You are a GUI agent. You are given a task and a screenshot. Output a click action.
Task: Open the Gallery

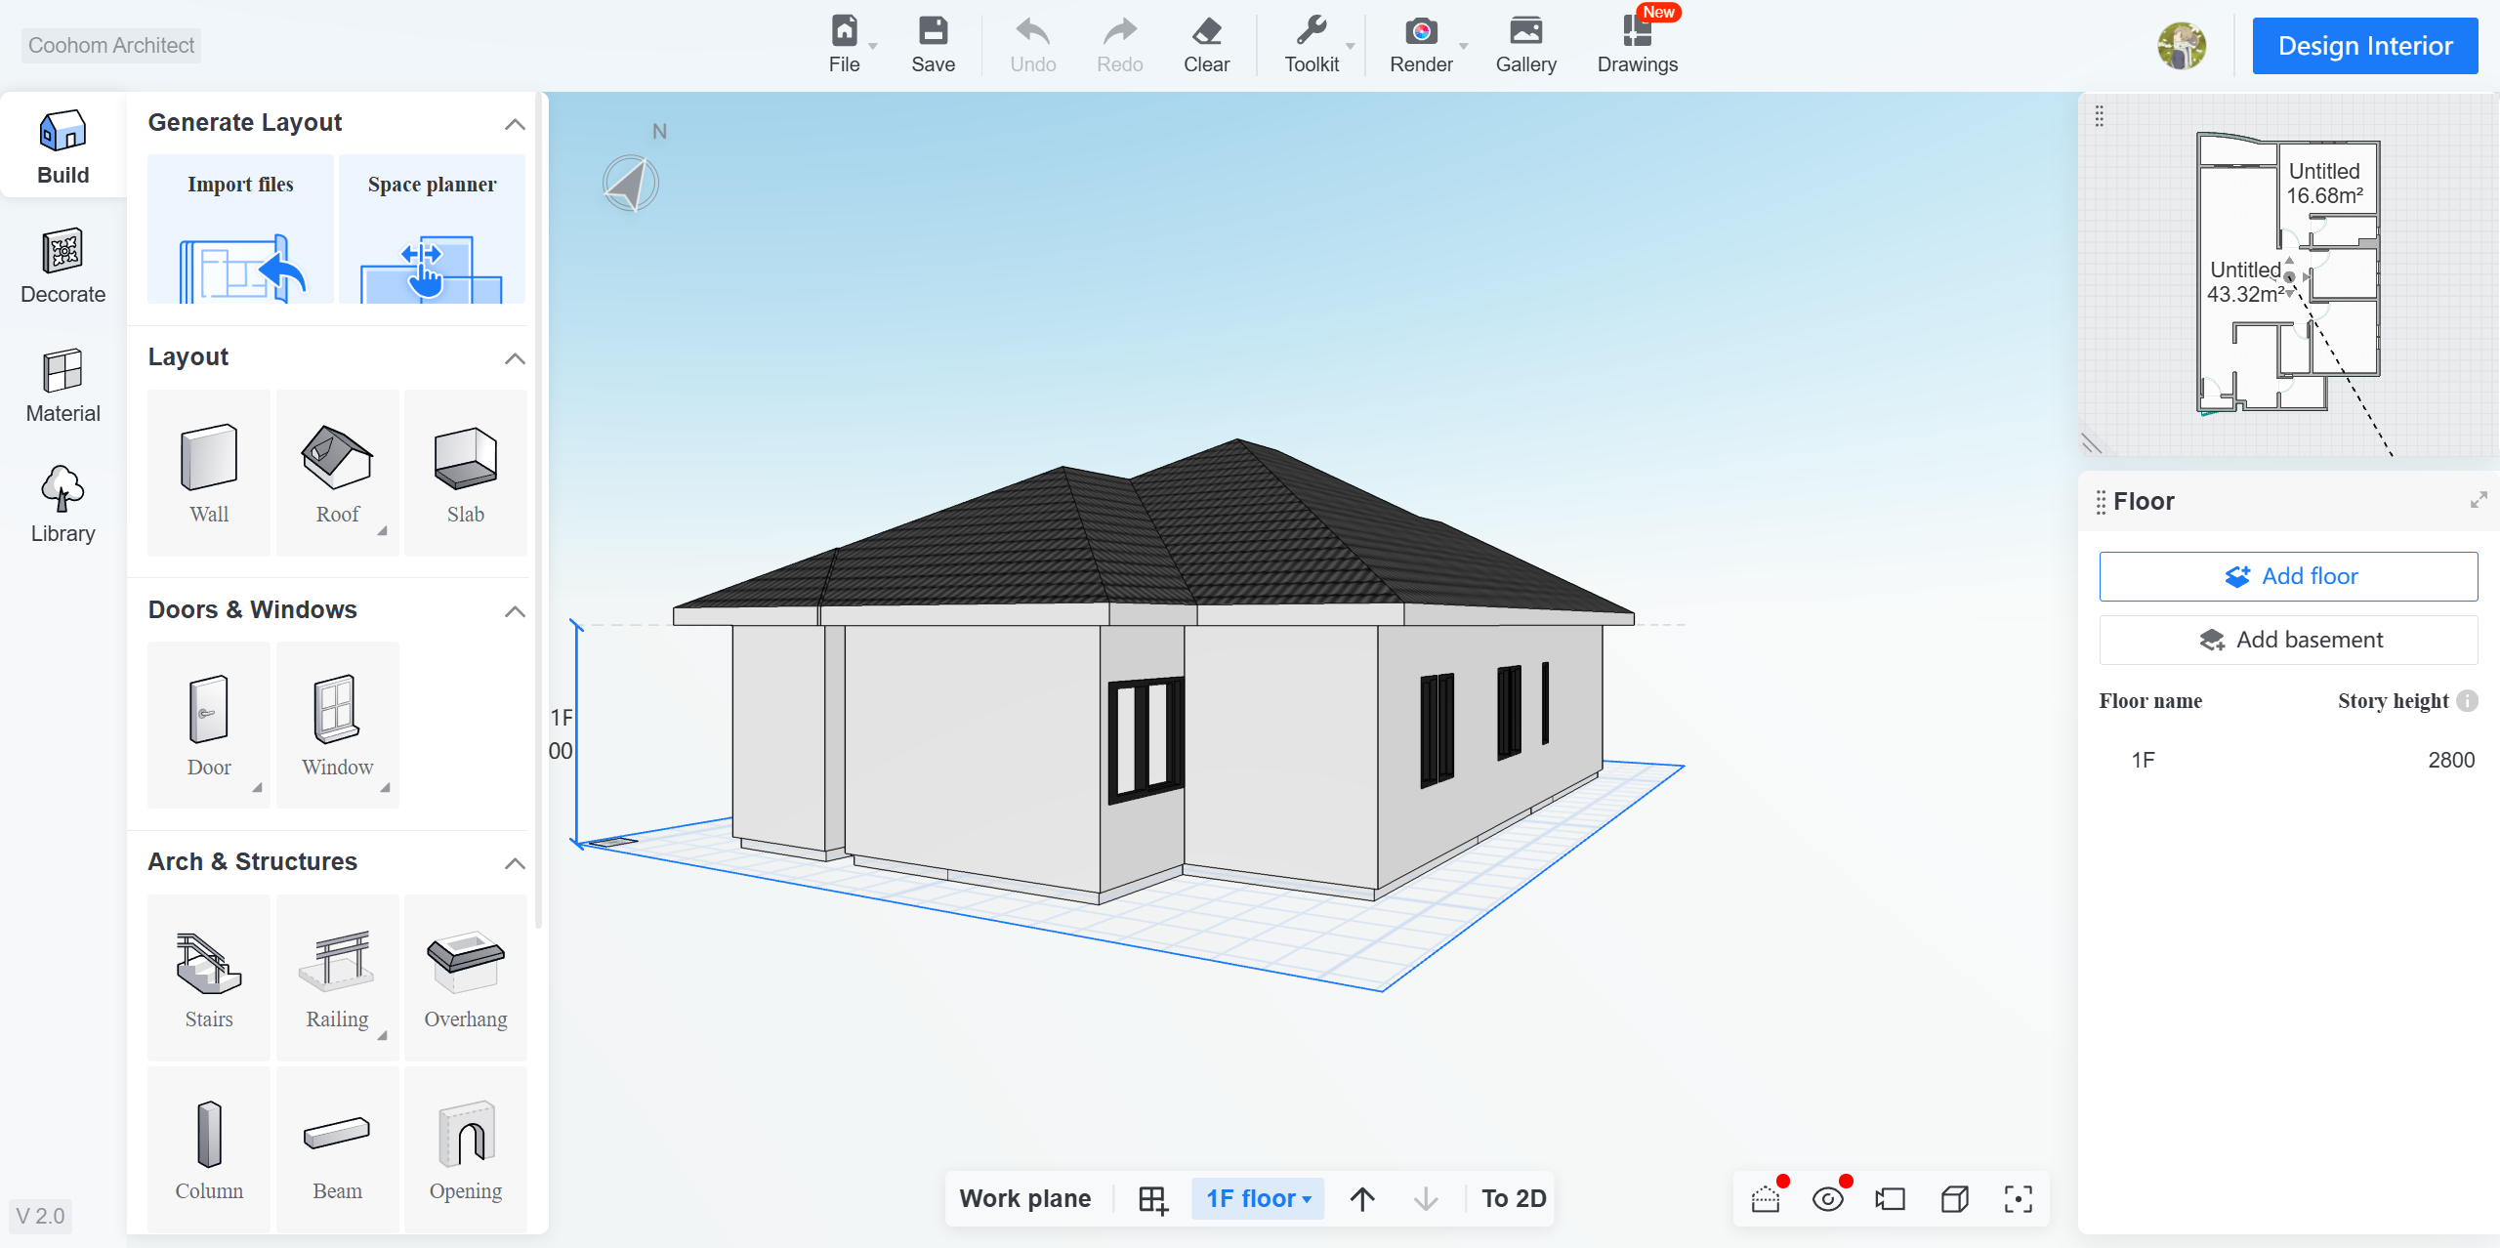[1525, 45]
